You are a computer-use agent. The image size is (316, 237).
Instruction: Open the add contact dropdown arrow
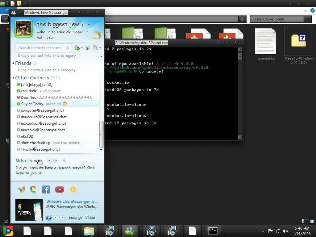82,48
